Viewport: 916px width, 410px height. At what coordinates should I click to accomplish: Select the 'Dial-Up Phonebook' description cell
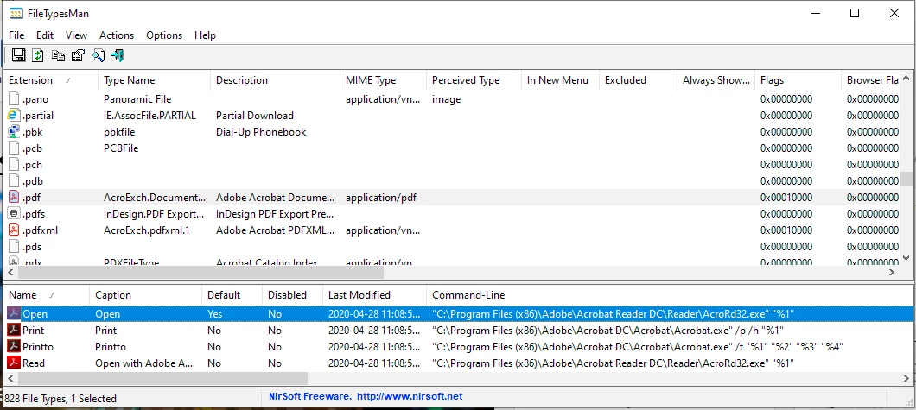click(261, 132)
